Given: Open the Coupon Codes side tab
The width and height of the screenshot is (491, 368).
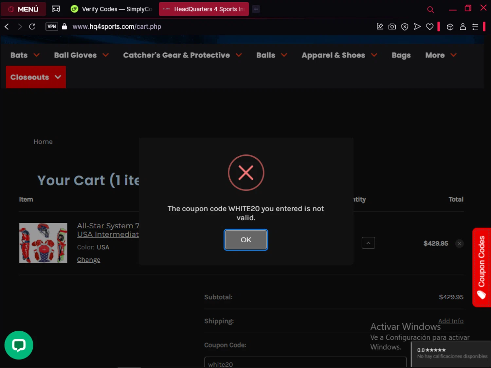Looking at the screenshot, I should click(x=482, y=267).
